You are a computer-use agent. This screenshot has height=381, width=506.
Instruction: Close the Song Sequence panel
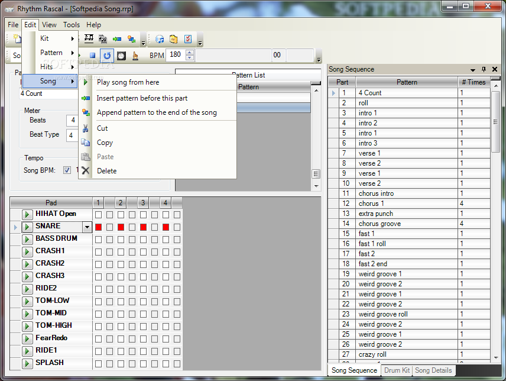click(x=495, y=69)
